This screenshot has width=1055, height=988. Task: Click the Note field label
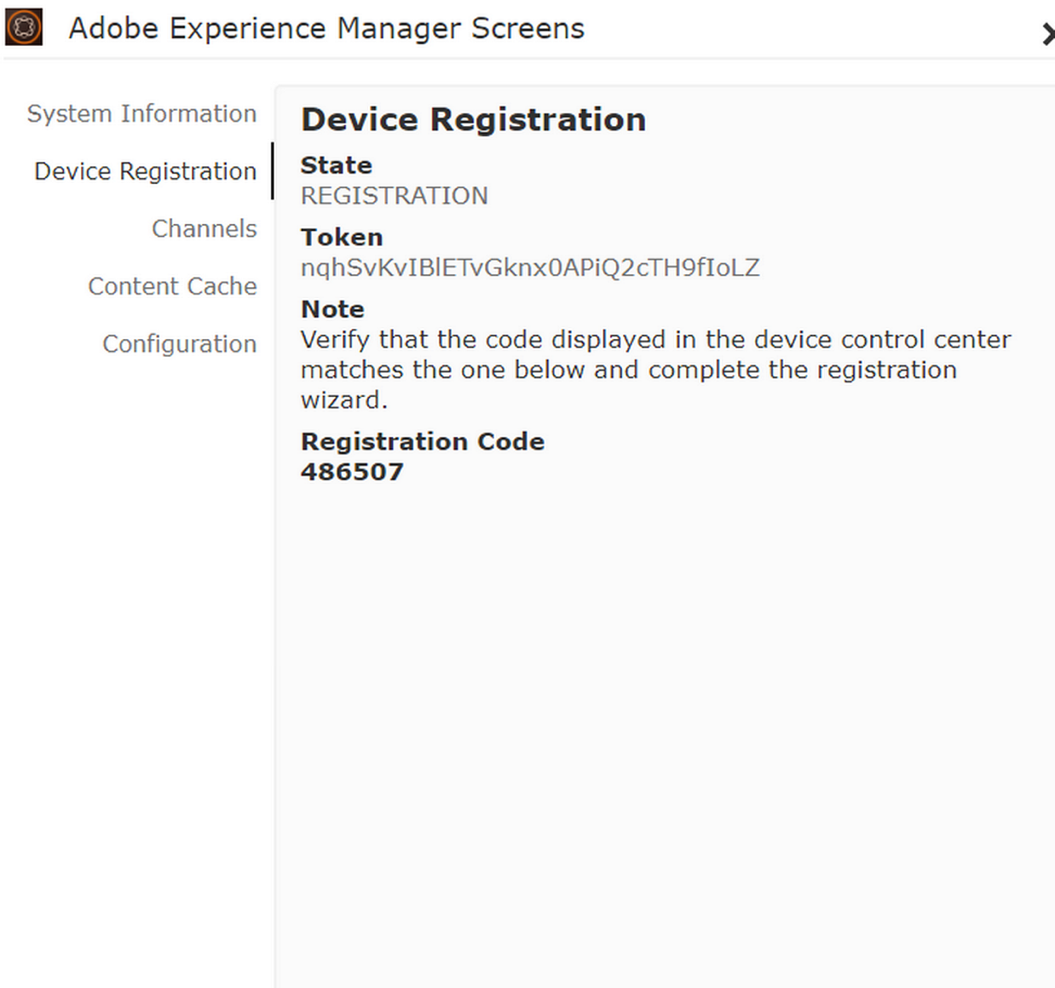331,308
